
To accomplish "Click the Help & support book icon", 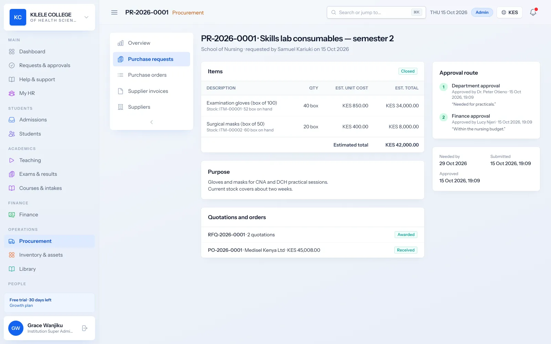I will coord(12,79).
